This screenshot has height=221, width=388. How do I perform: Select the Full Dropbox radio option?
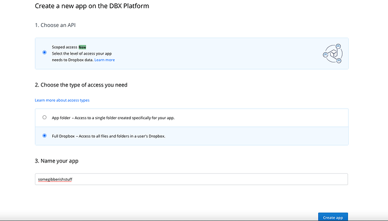(44, 136)
